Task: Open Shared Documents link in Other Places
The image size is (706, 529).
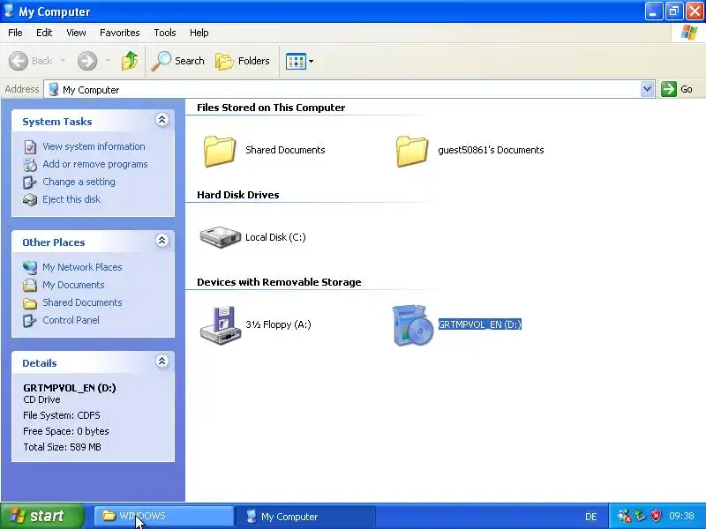Action: pos(82,302)
